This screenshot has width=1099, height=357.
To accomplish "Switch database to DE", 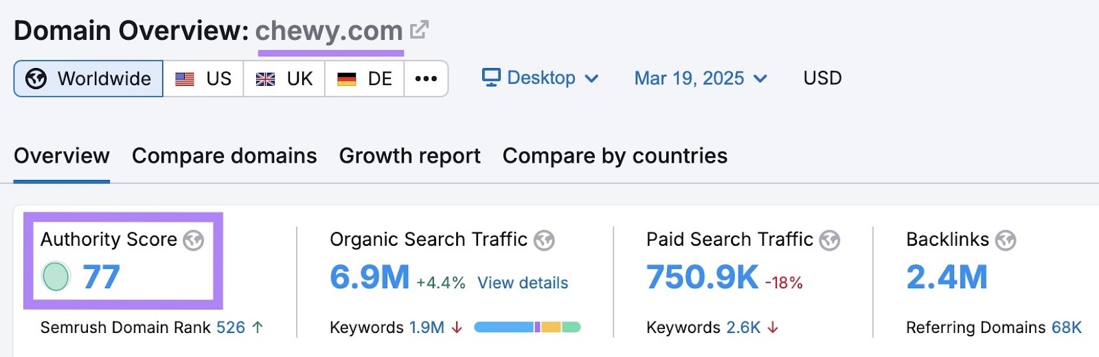I will (365, 79).
